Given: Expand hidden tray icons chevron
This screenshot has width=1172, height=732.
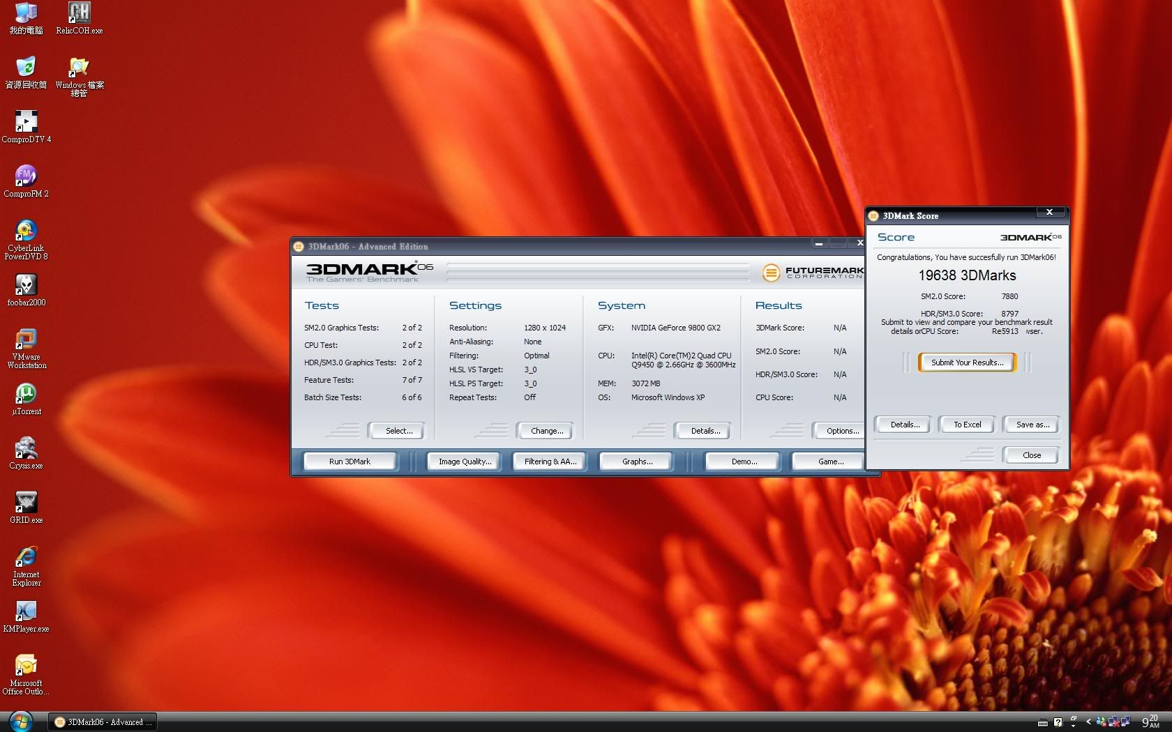Looking at the screenshot, I should pos(1088,722).
